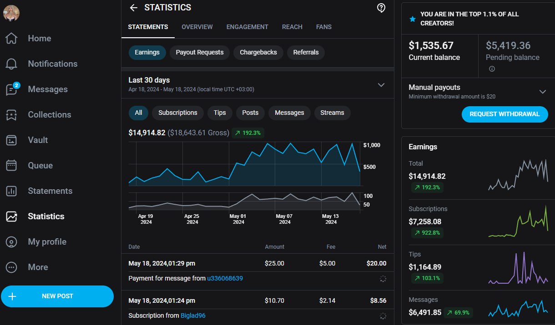
Task: Click the $1,164.89 Tips amount
Action: [425, 267]
